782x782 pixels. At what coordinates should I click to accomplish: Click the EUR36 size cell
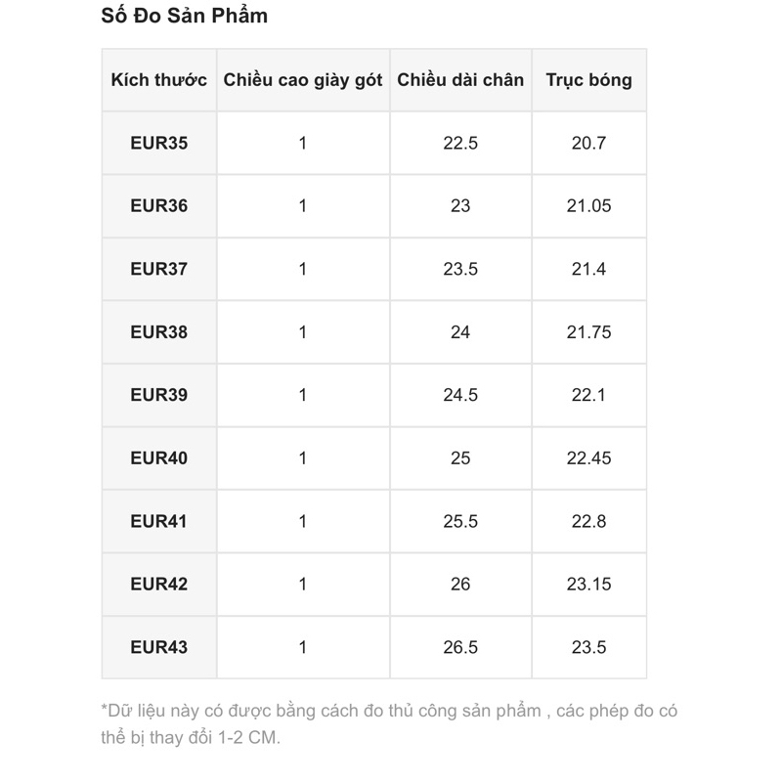pyautogui.click(x=158, y=206)
